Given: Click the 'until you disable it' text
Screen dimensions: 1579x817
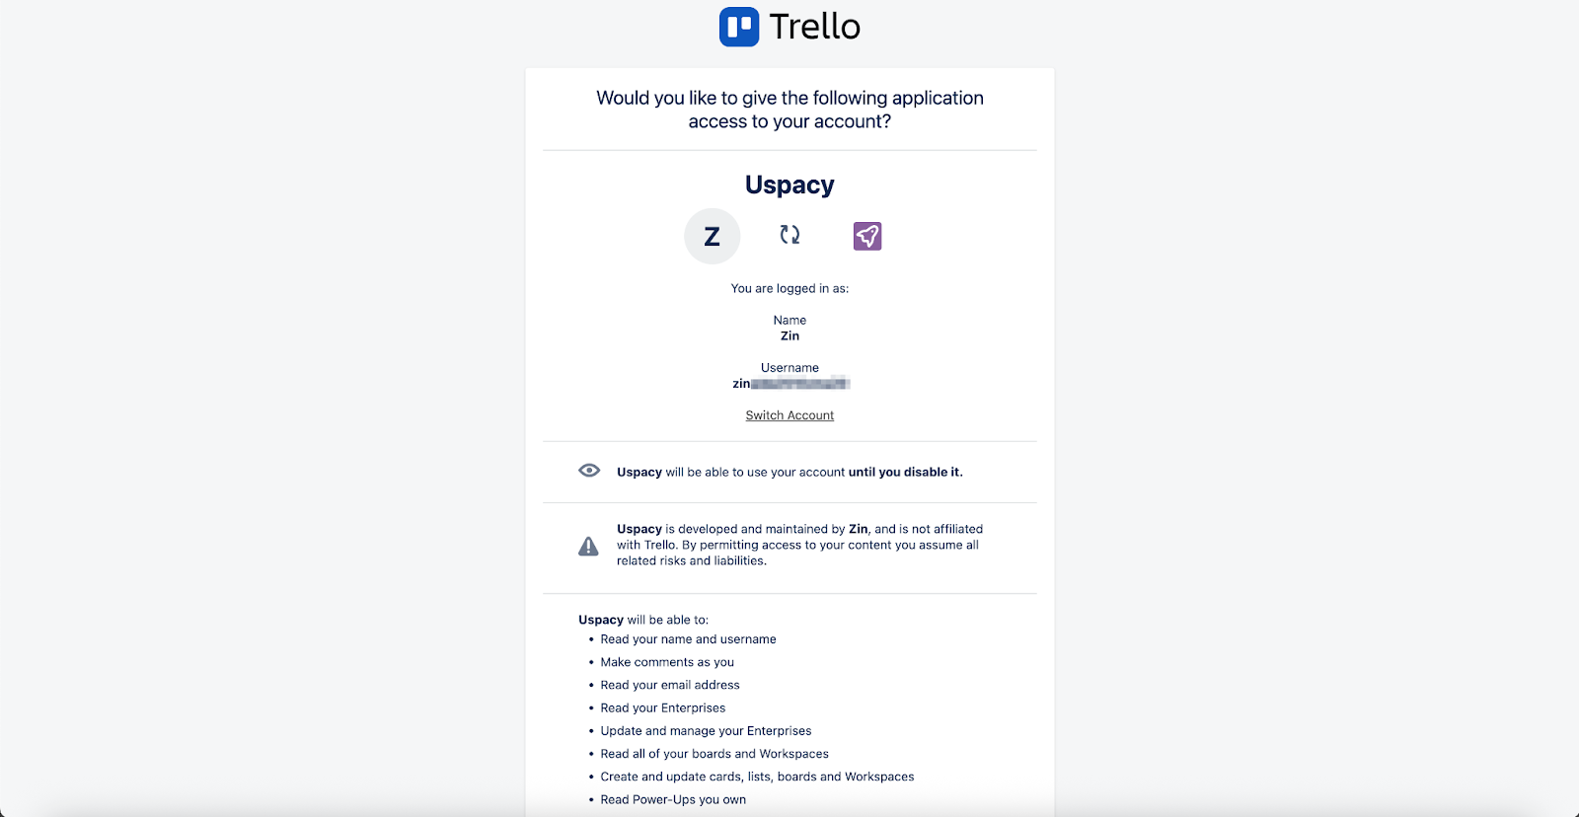Looking at the screenshot, I should (905, 472).
